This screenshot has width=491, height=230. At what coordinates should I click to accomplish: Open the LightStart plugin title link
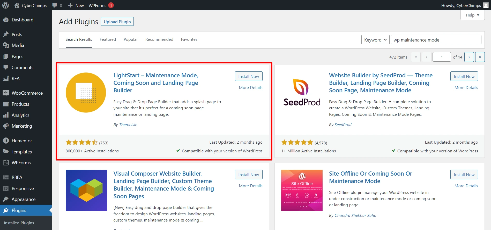pos(156,83)
